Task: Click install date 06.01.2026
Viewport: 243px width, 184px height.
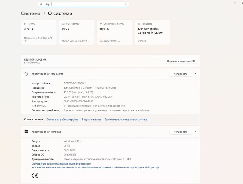Action: (x=70, y=150)
